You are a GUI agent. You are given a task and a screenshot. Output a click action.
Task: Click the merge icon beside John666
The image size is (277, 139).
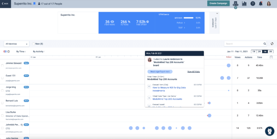tap(22, 125)
